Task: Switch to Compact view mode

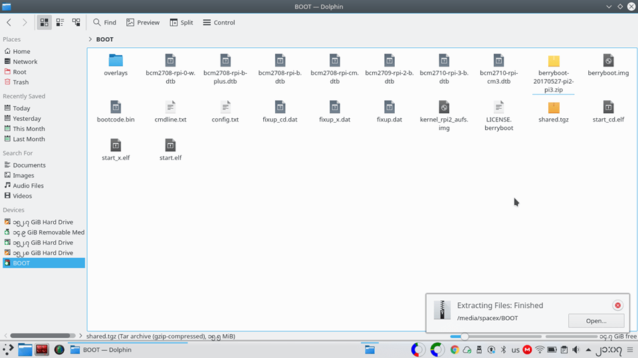Action: point(60,23)
